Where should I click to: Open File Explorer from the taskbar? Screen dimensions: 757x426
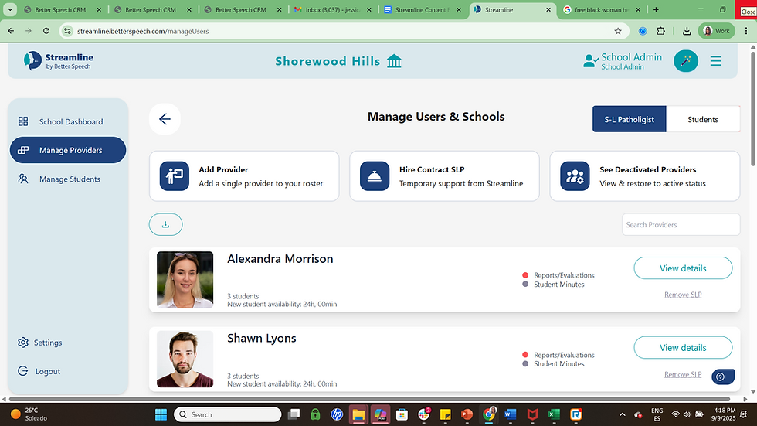coord(358,414)
